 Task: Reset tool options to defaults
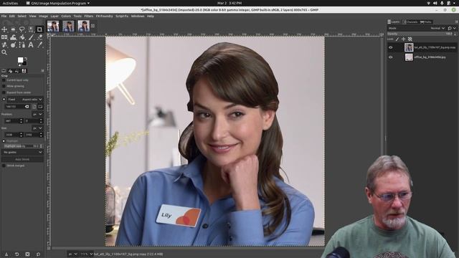pos(38,254)
